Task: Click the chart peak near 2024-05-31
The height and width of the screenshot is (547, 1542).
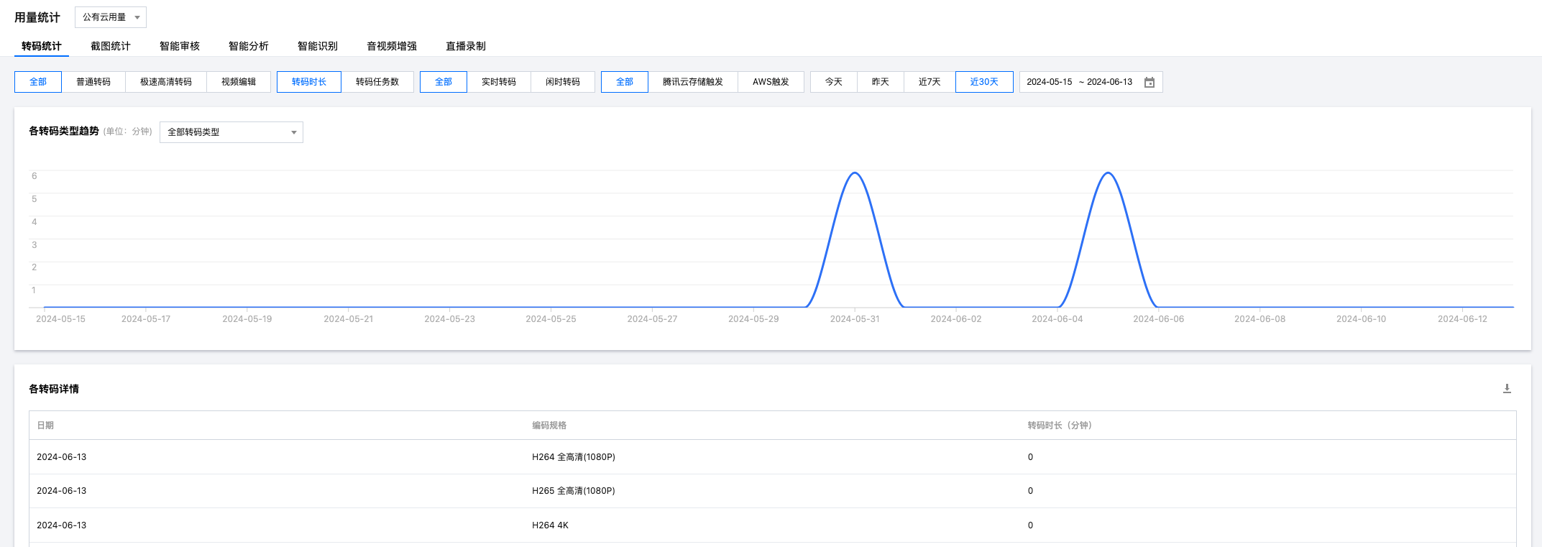Action: [855, 173]
